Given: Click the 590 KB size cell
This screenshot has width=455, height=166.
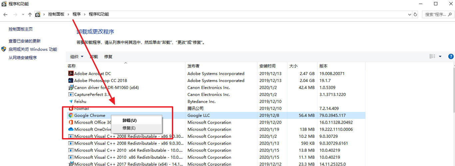Looking at the screenshot, I should point(307,143).
